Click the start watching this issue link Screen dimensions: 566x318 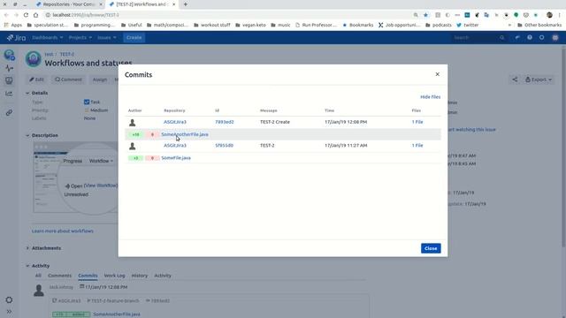point(471,130)
